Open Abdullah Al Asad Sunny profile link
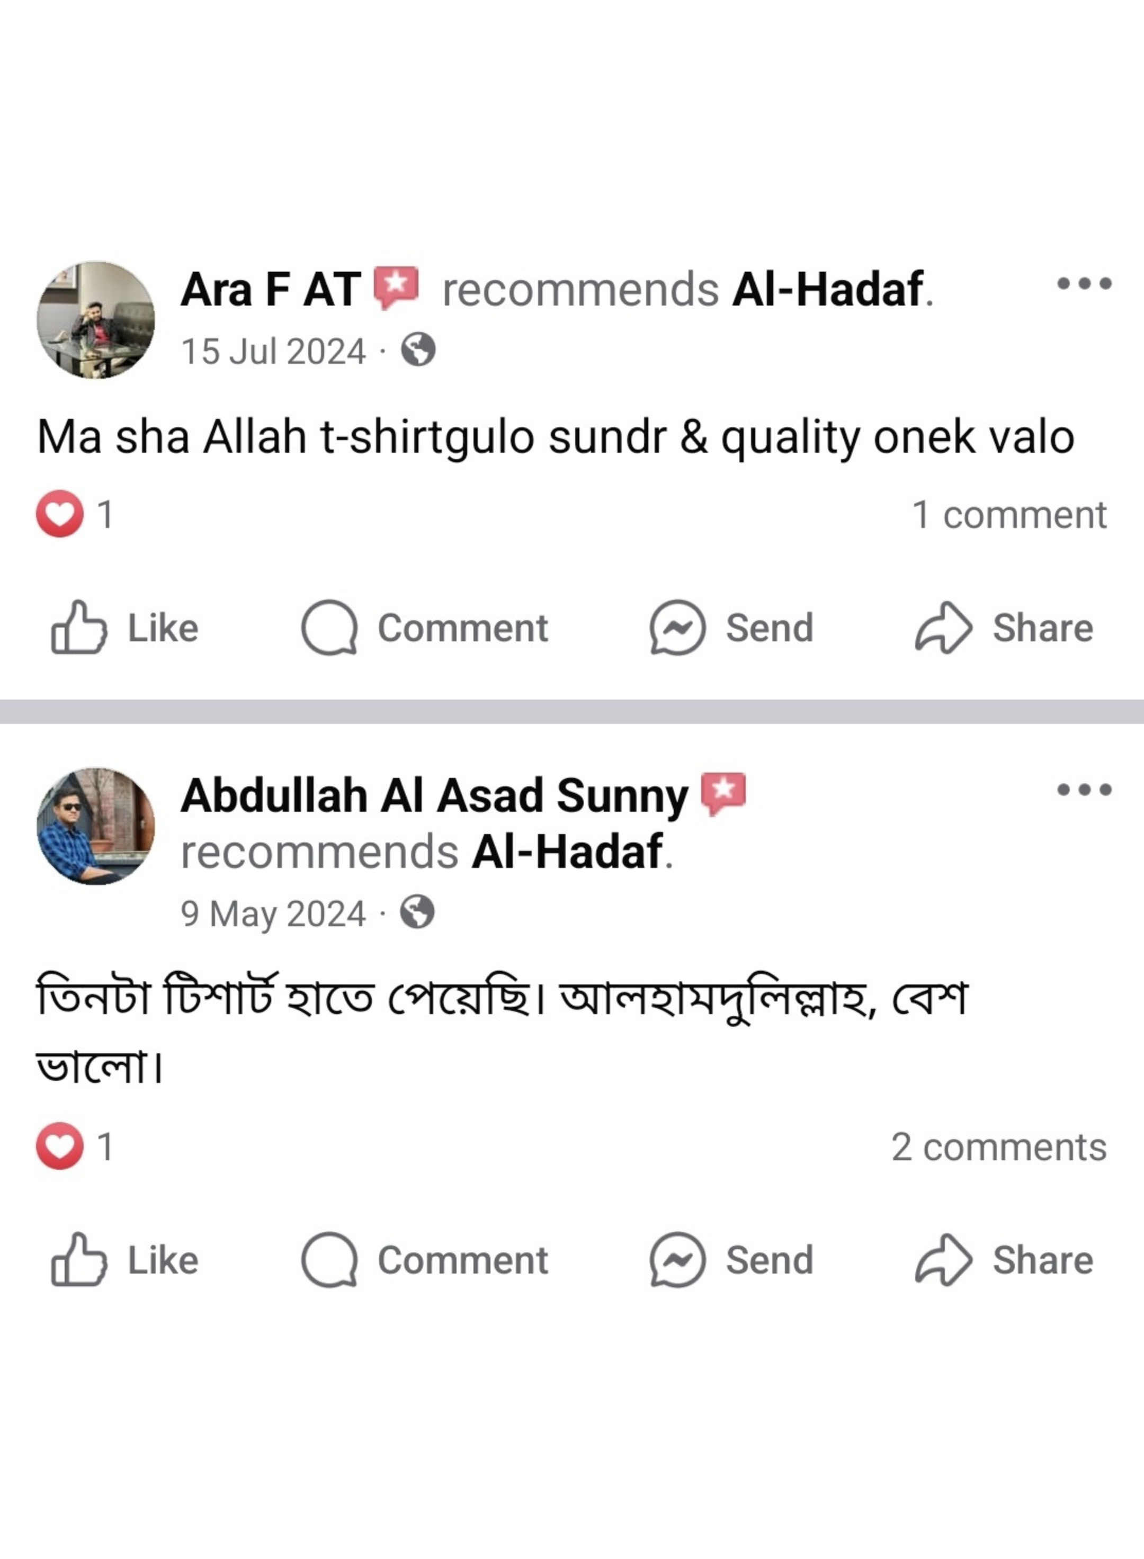 434,795
